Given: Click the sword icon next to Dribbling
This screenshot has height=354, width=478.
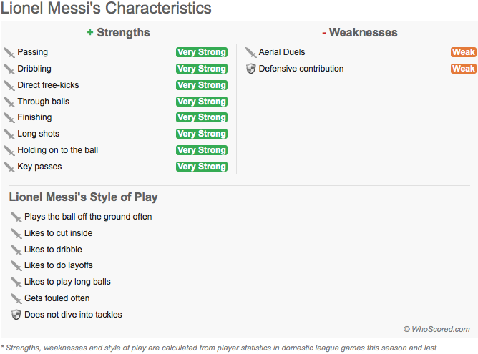Looking at the screenshot, I should point(9,69).
